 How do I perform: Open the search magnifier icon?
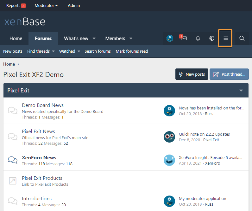tap(242, 38)
